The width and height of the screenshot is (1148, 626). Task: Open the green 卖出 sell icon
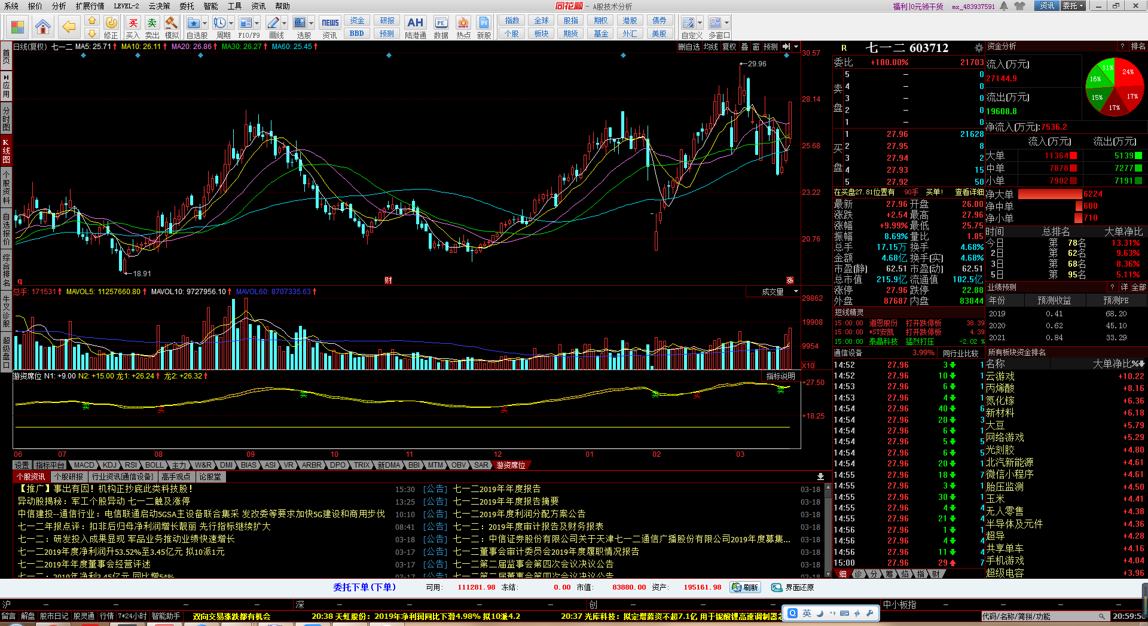tap(152, 27)
